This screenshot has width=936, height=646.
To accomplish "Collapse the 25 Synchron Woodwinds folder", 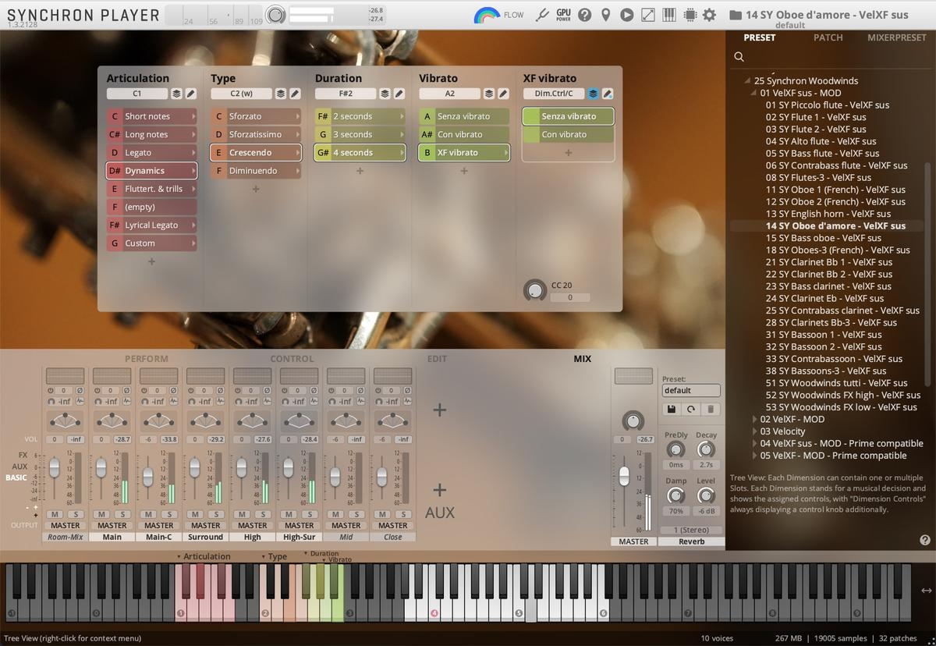I will [749, 80].
